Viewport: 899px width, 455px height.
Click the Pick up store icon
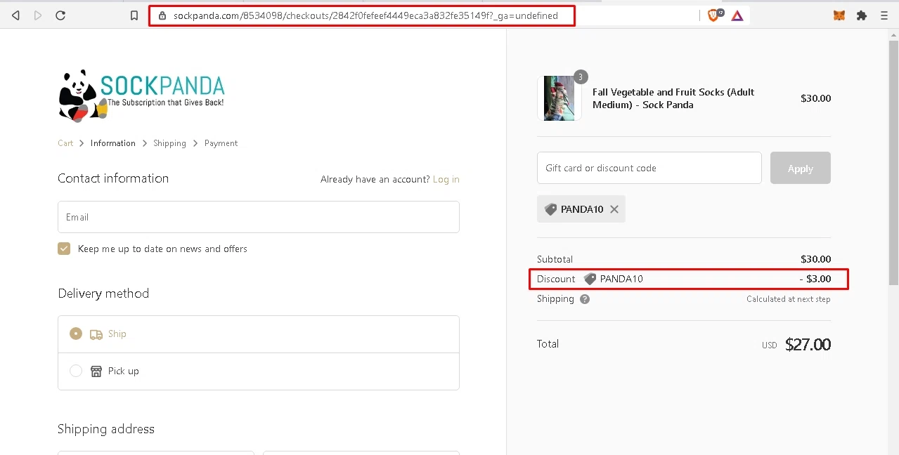click(96, 371)
